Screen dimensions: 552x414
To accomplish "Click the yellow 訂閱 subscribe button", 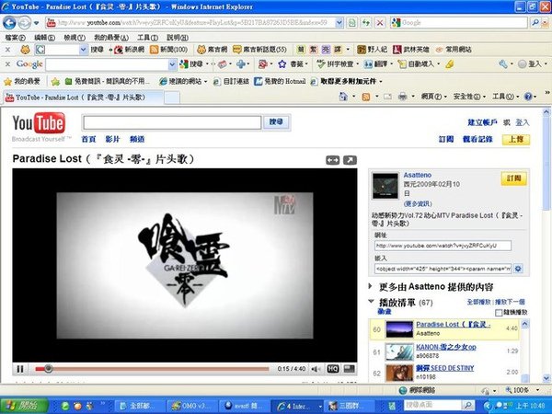I will (x=513, y=178).
